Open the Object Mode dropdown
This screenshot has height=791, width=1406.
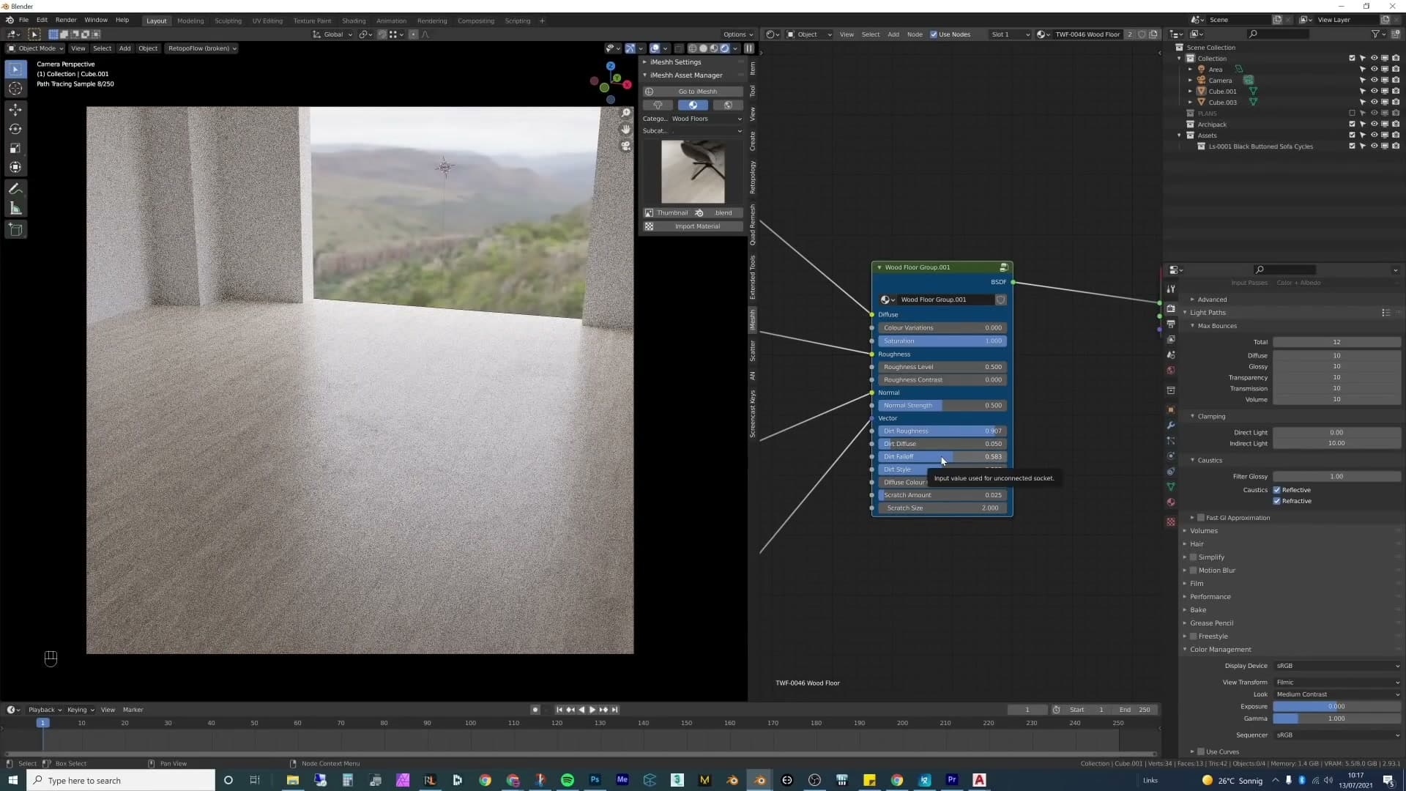[35, 48]
